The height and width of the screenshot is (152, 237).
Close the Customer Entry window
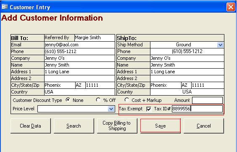coord(231,7)
